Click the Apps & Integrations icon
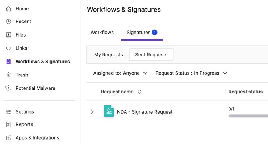The width and height of the screenshot is (268, 144). click(x=8, y=138)
